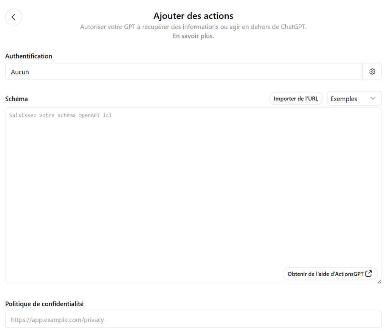
Task: Follow the En savoir plus link
Action: (193, 37)
